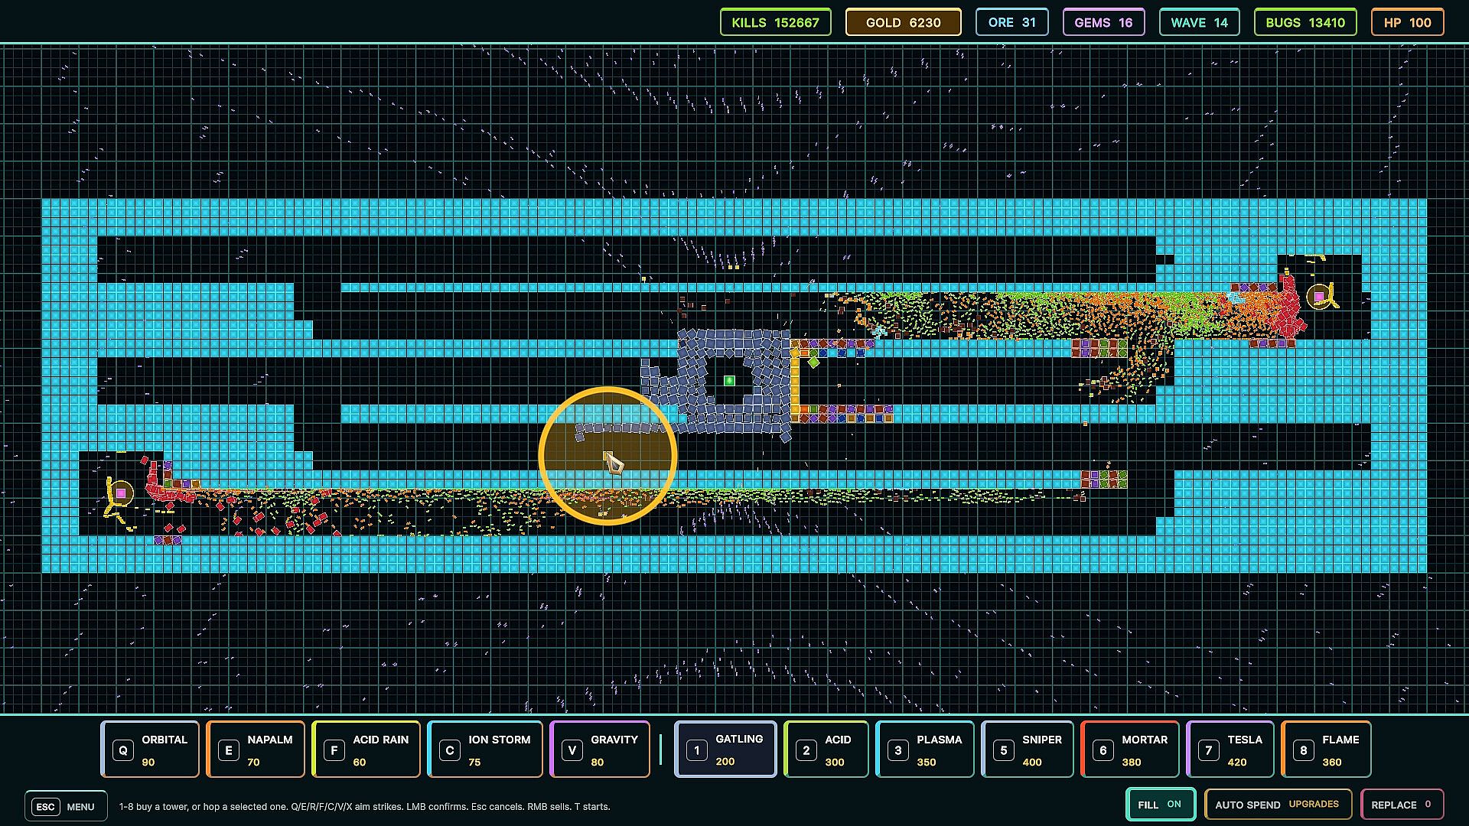Viewport: 1469px width, 826px height.
Task: Click the Gems 16 indicator
Action: point(1104,22)
